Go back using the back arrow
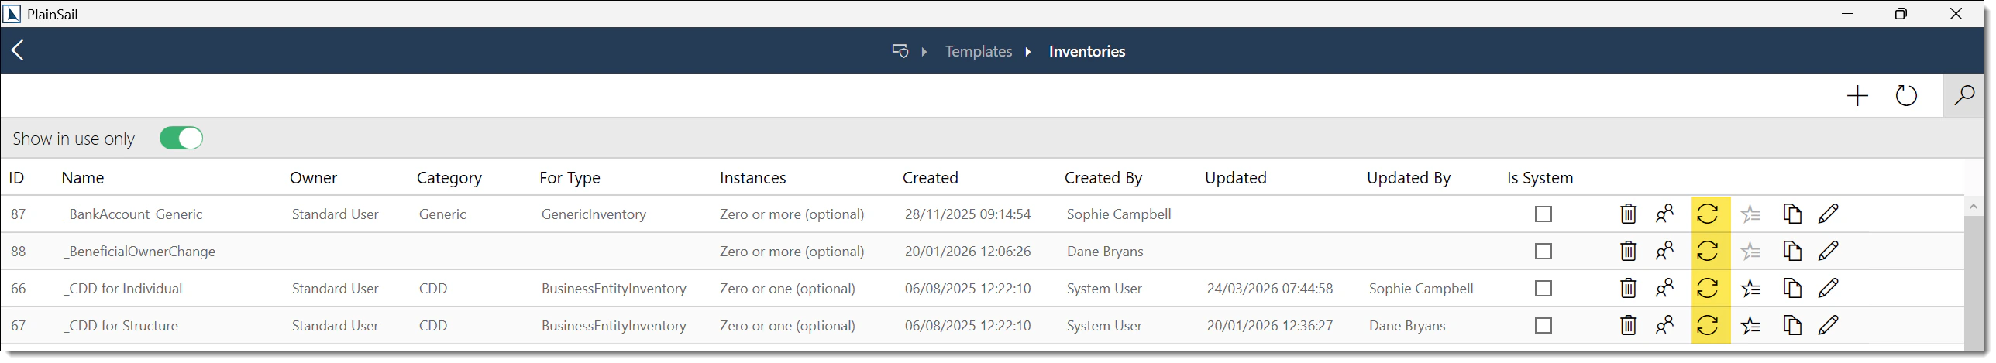1996x363 pixels. tap(18, 50)
